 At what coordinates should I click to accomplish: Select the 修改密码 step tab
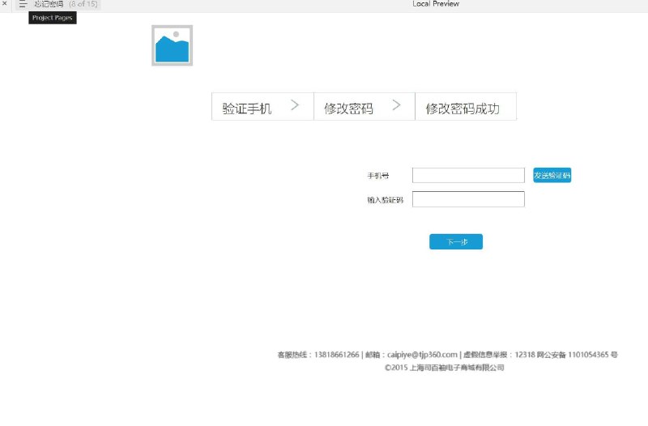point(364,107)
